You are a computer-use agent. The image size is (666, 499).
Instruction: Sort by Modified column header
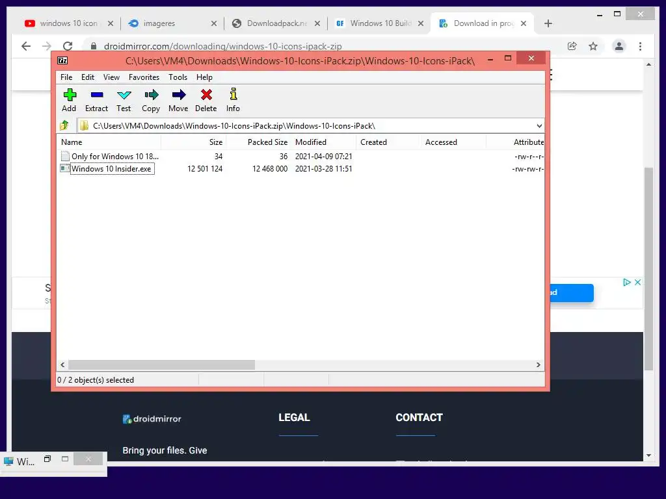coord(324,142)
